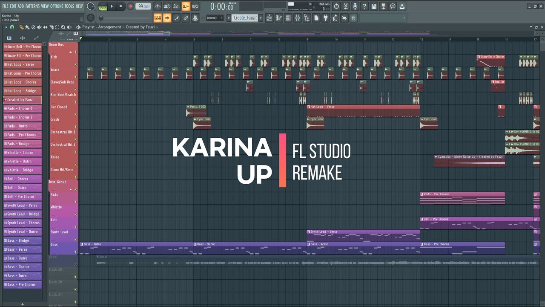Screen dimensions: 545x307
Task: Click the export download icon
Action: click(x=402, y=6)
